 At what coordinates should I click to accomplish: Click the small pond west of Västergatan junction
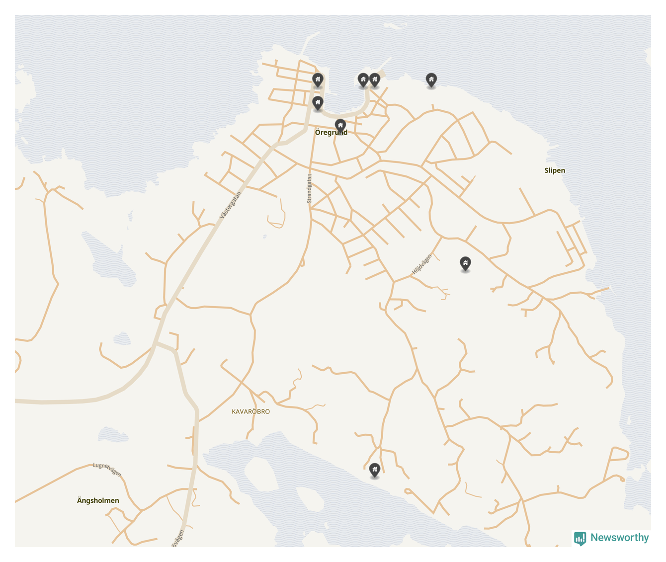(122, 339)
